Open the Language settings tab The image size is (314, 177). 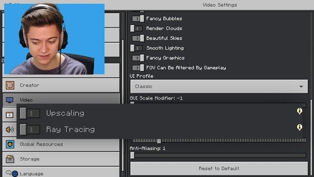click(x=61, y=172)
